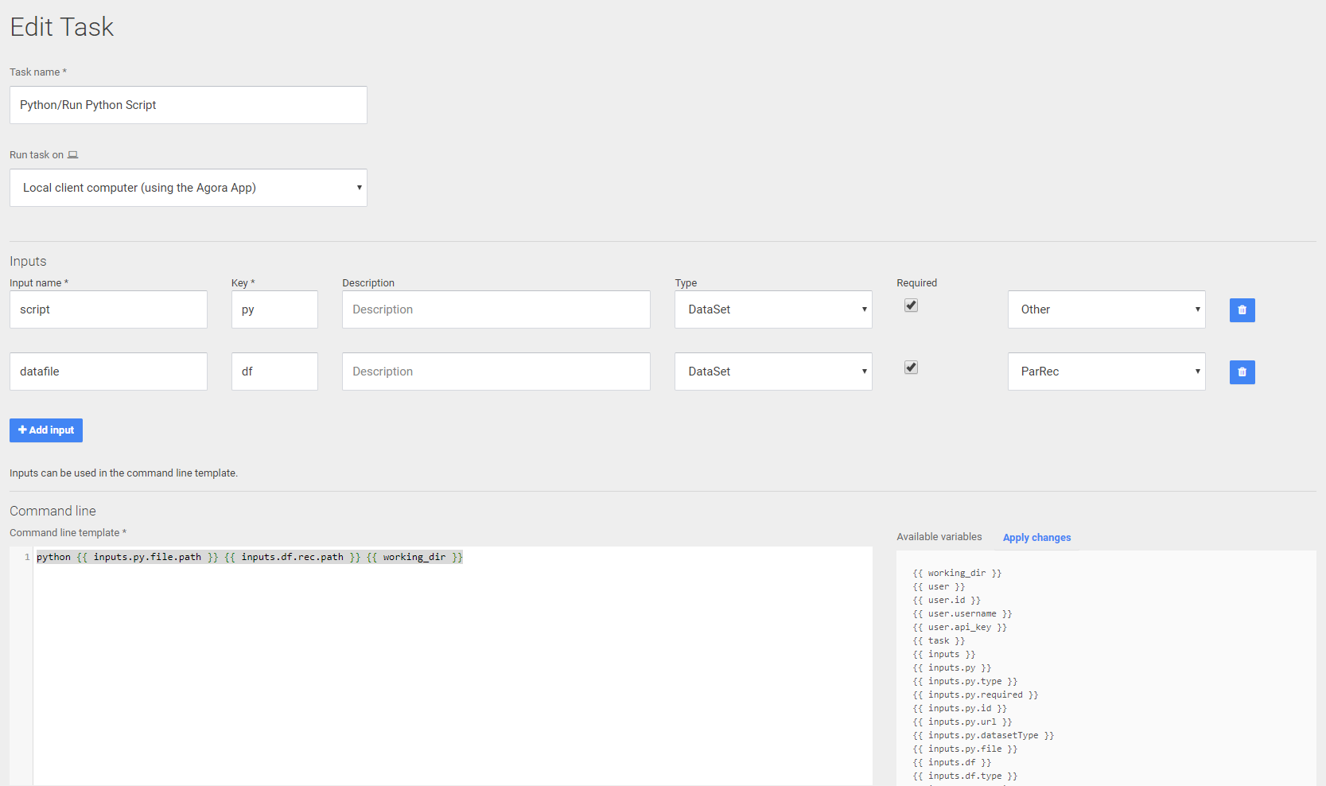The height and width of the screenshot is (786, 1326).
Task: Click the {{ inputs.py.datasetType }} variable
Action: [983, 735]
